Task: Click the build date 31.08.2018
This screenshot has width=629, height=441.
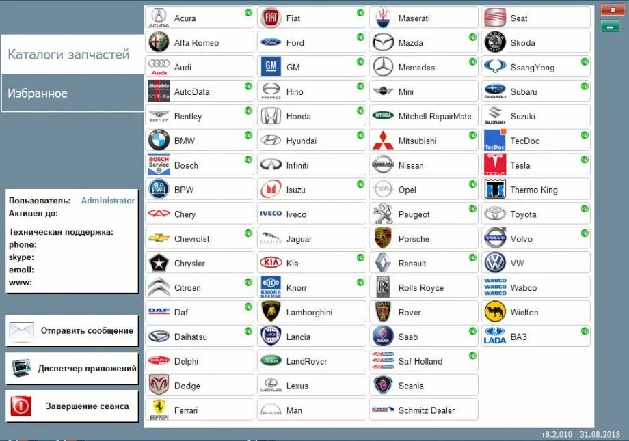Action: tap(600, 434)
